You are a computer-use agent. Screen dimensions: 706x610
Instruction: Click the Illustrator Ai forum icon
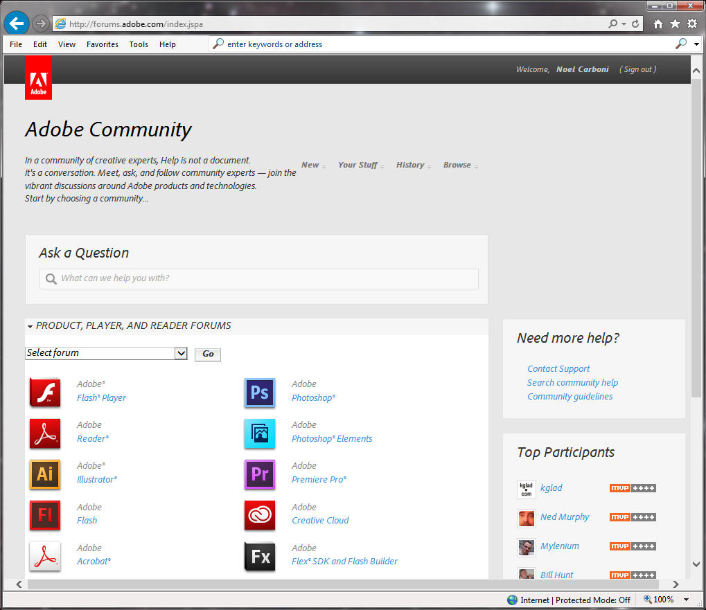pos(45,474)
